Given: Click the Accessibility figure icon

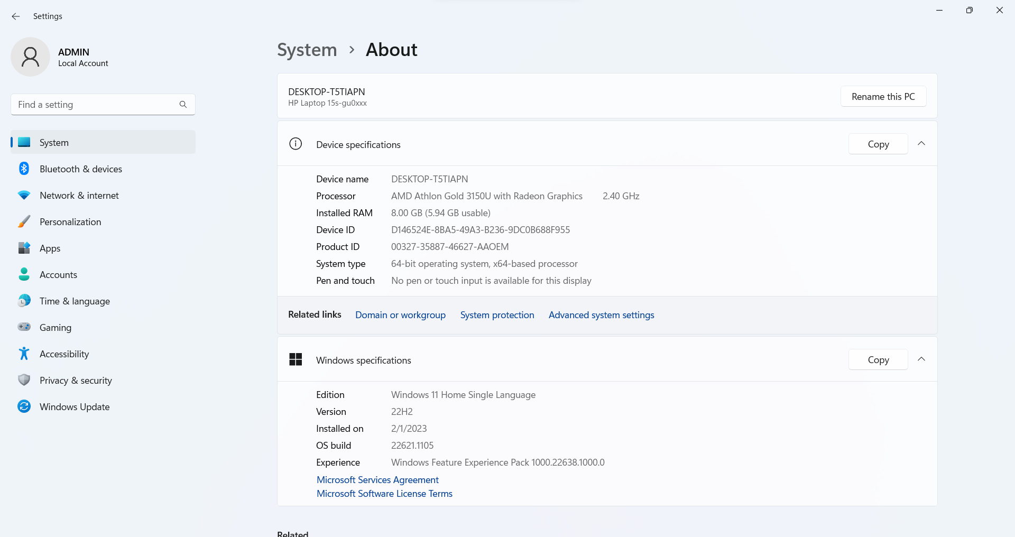Looking at the screenshot, I should [24, 354].
